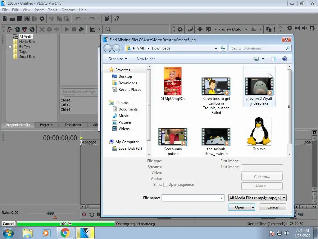The image size is (318, 239).
Task: Click the Open button
Action: point(239,207)
